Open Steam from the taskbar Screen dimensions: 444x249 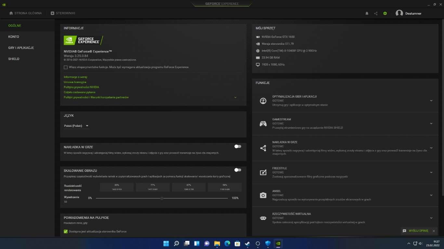(247, 243)
